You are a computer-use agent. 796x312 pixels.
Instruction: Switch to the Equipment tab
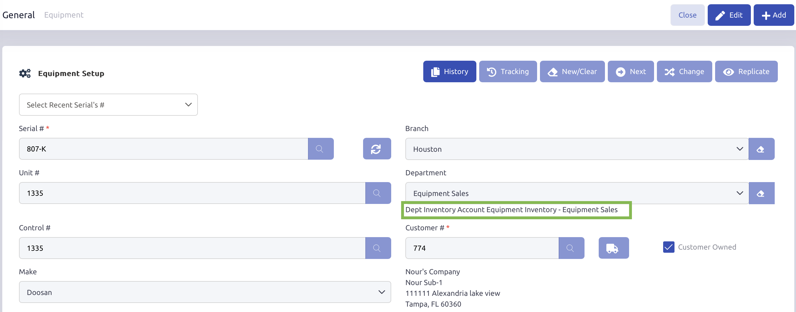[x=64, y=15]
